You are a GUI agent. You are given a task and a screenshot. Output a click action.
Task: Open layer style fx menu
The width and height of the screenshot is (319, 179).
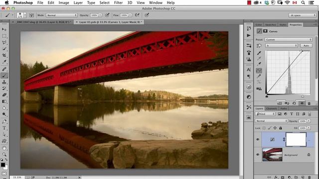(276, 177)
